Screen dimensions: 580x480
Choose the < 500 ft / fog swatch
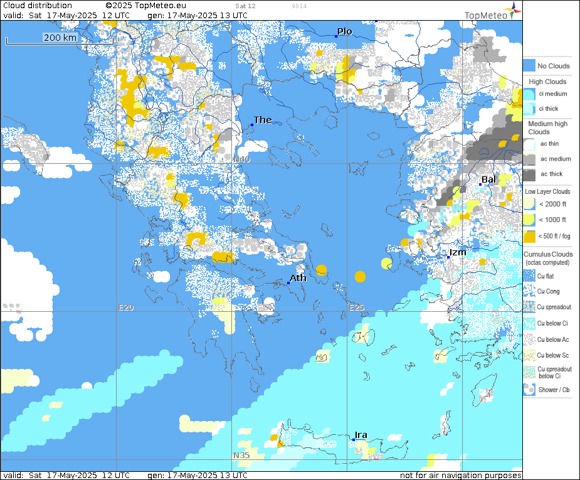(529, 236)
